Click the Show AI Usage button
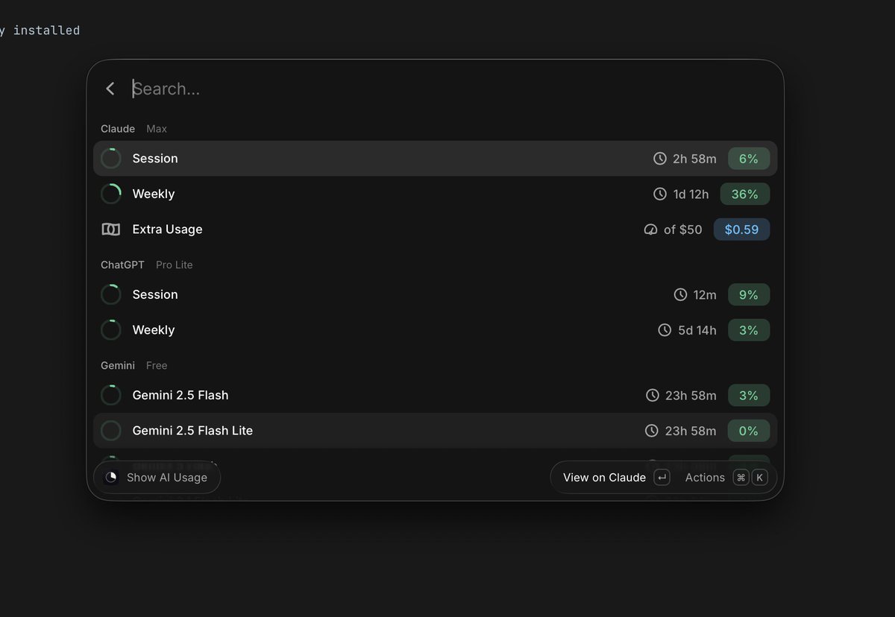 coord(157,478)
